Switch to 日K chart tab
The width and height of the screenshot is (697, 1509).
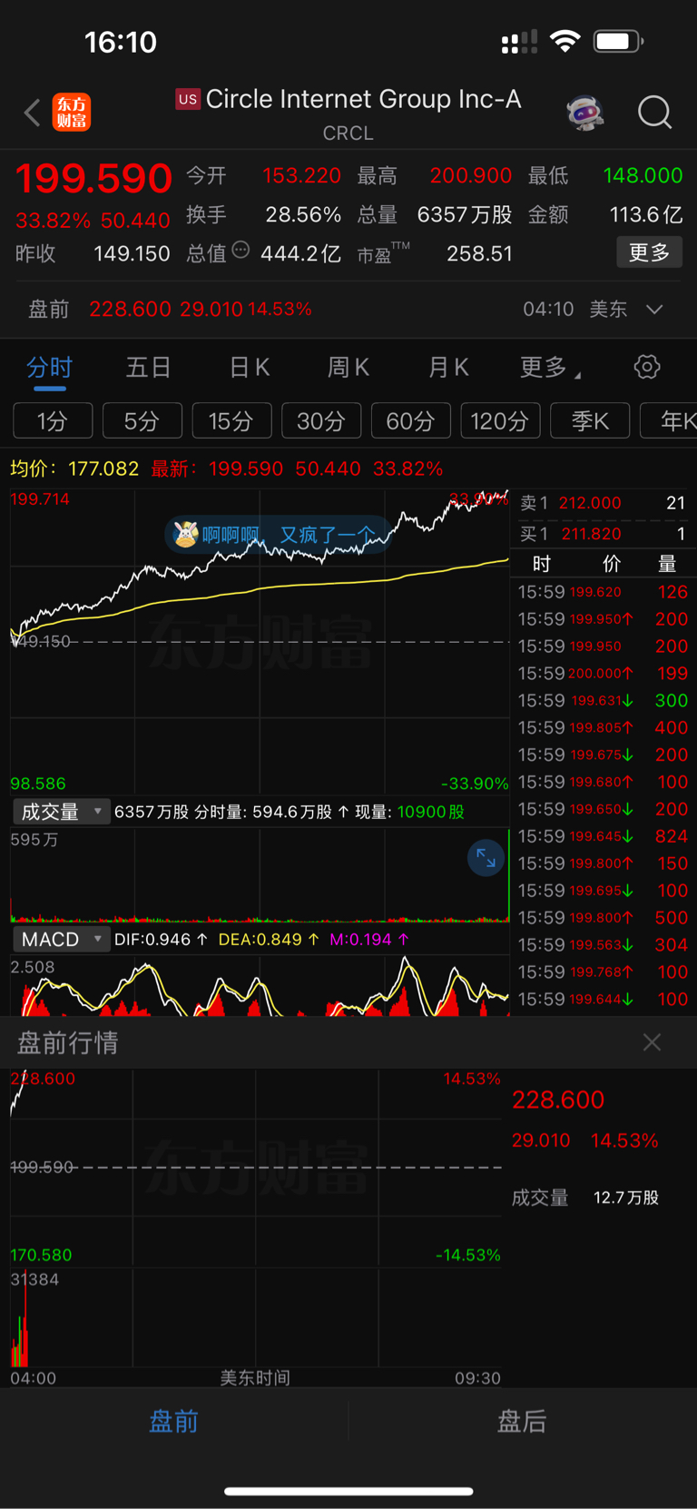249,368
